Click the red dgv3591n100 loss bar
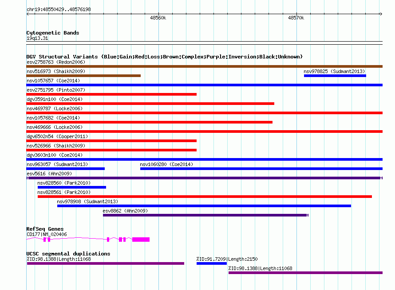Screen dimensions: 395x290 point(150,104)
